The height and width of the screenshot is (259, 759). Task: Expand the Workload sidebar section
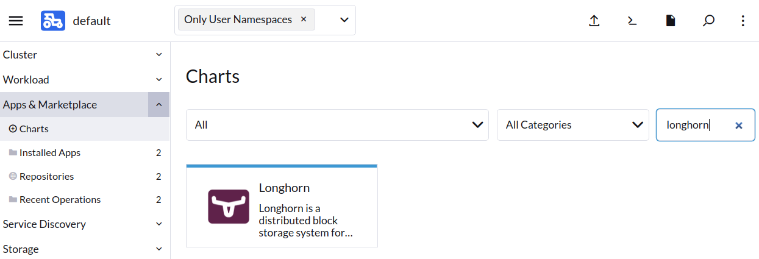(85, 80)
